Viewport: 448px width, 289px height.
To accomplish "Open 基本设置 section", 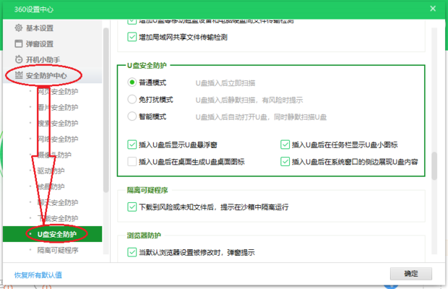I will [40, 28].
